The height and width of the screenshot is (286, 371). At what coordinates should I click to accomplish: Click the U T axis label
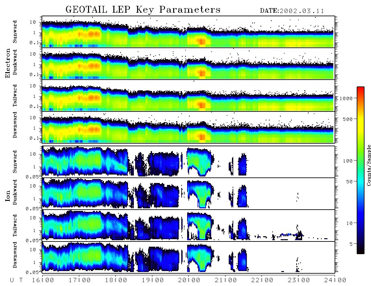coord(16,280)
